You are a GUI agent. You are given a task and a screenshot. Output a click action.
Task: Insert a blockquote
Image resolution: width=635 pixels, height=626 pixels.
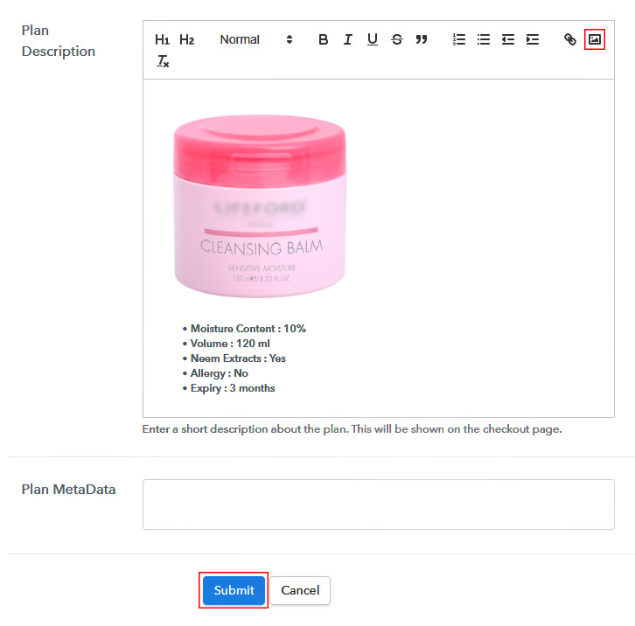click(422, 39)
